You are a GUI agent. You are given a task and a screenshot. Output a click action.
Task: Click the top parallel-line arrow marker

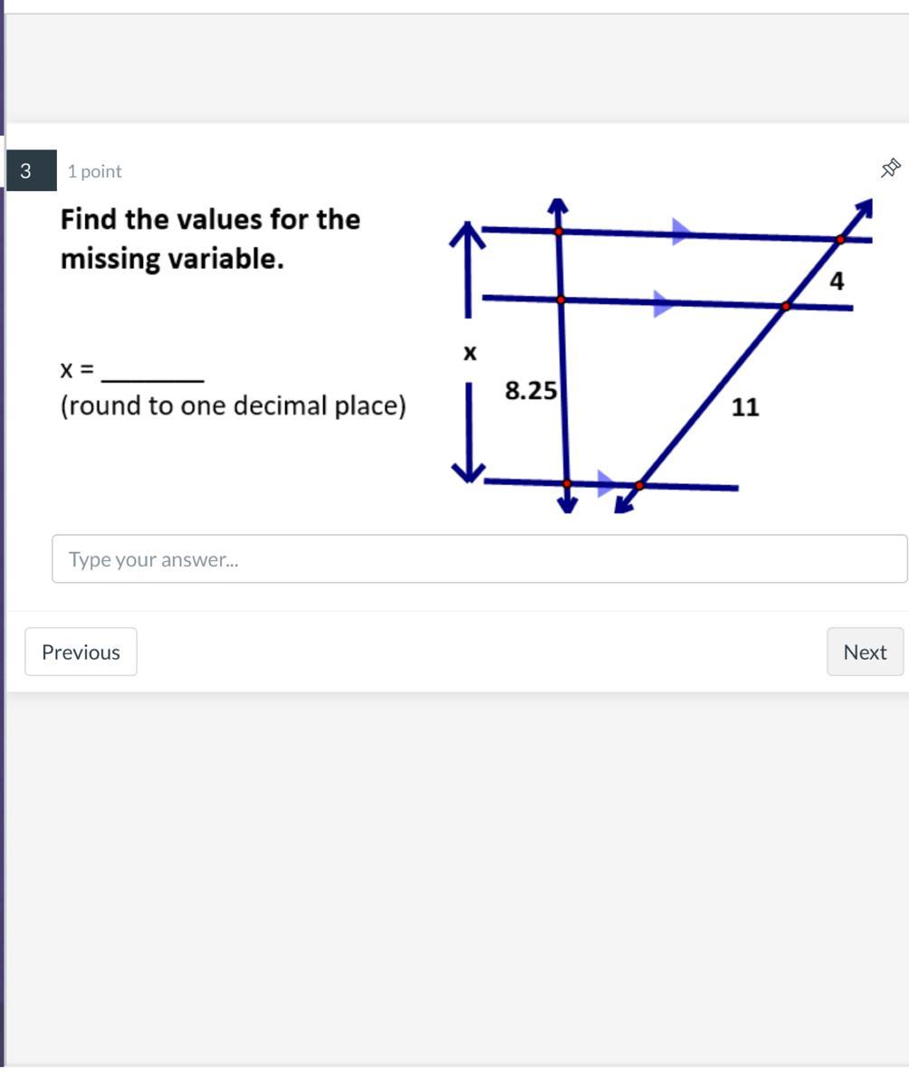(x=681, y=232)
